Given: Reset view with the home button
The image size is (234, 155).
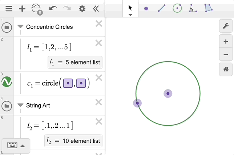Looking at the screenshot, I should pos(226,69).
